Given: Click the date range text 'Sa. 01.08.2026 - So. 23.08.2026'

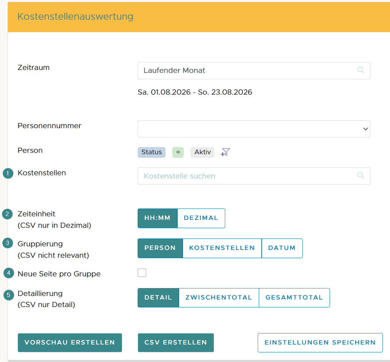Looking at the screenshot, I should 195,92.
